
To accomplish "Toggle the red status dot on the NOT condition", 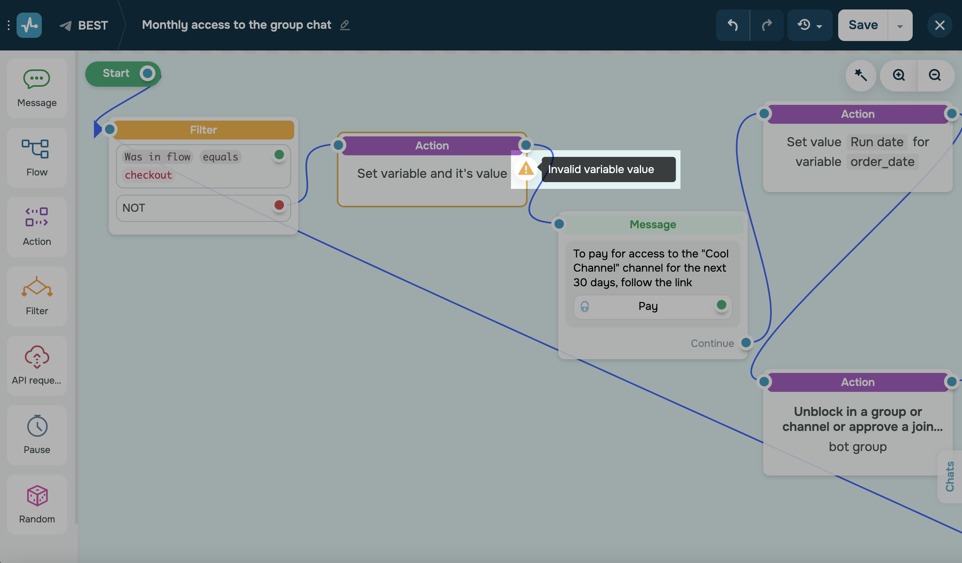I will click(279, 205).
